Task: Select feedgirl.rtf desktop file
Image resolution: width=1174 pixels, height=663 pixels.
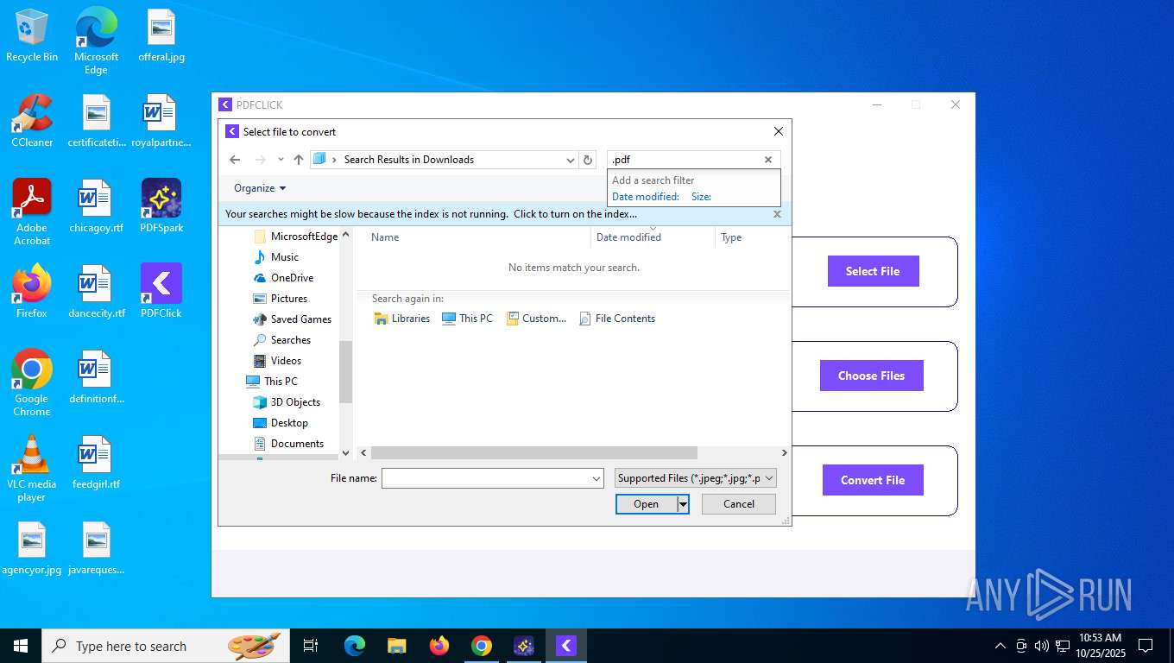Action: 97,462
